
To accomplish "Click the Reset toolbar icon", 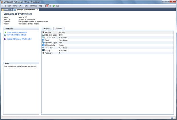I will pyautogui.click(x=57, y=6).
